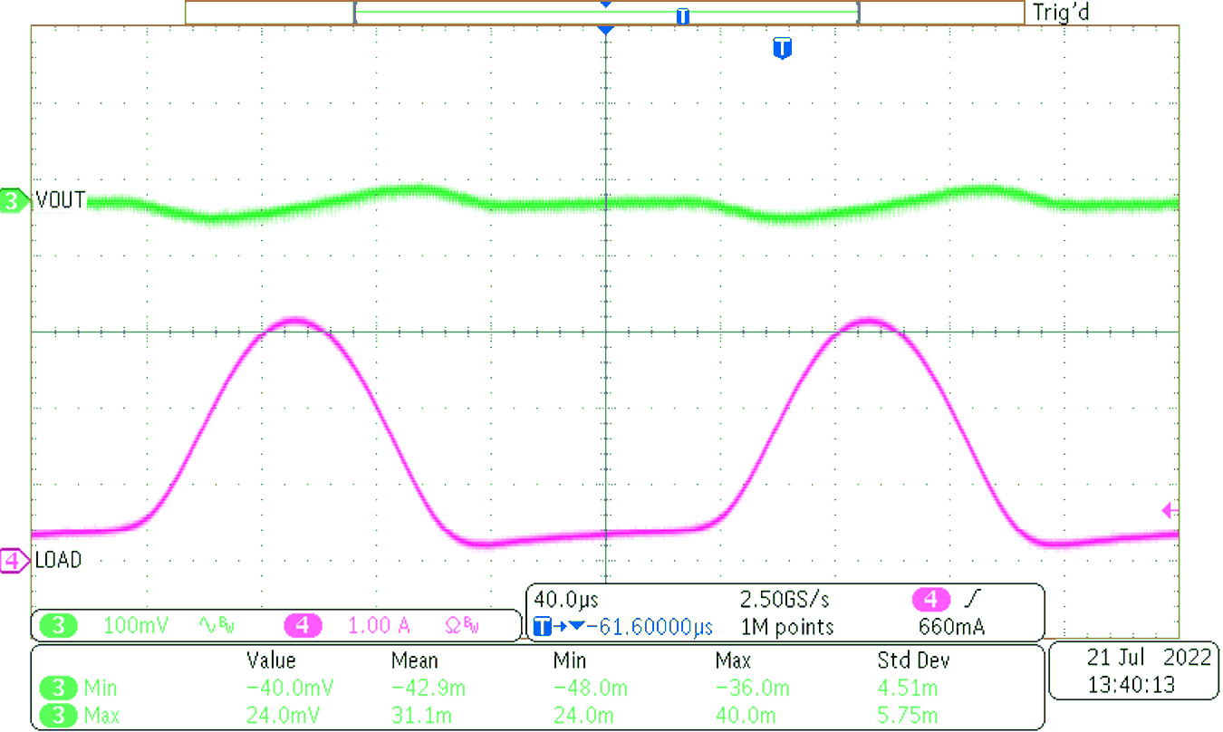Click the trigger level T indicator icon
1223x732 pixels.
pos(781,49)
